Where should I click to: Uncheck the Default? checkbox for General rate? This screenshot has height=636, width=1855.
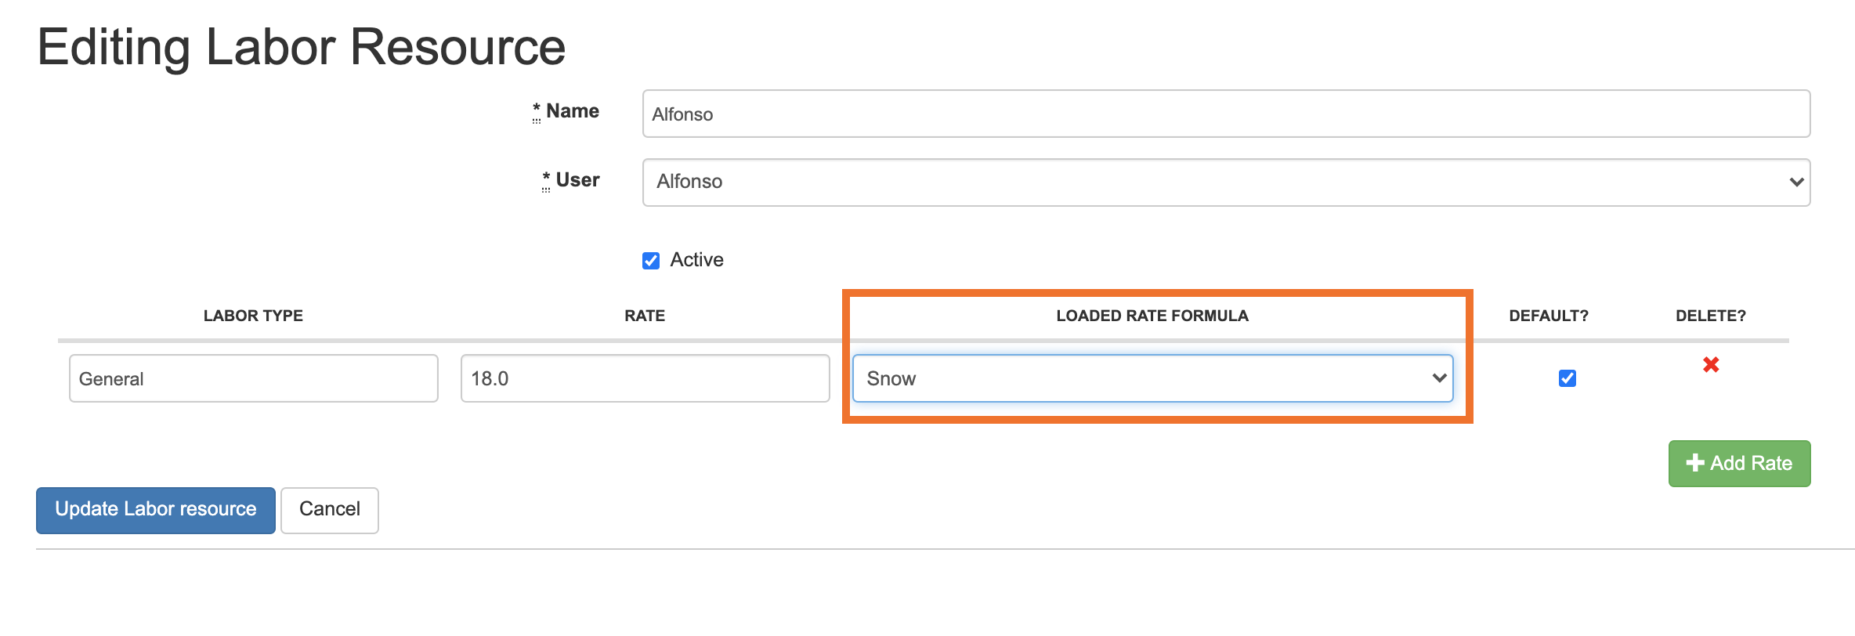pos(1567,378)
